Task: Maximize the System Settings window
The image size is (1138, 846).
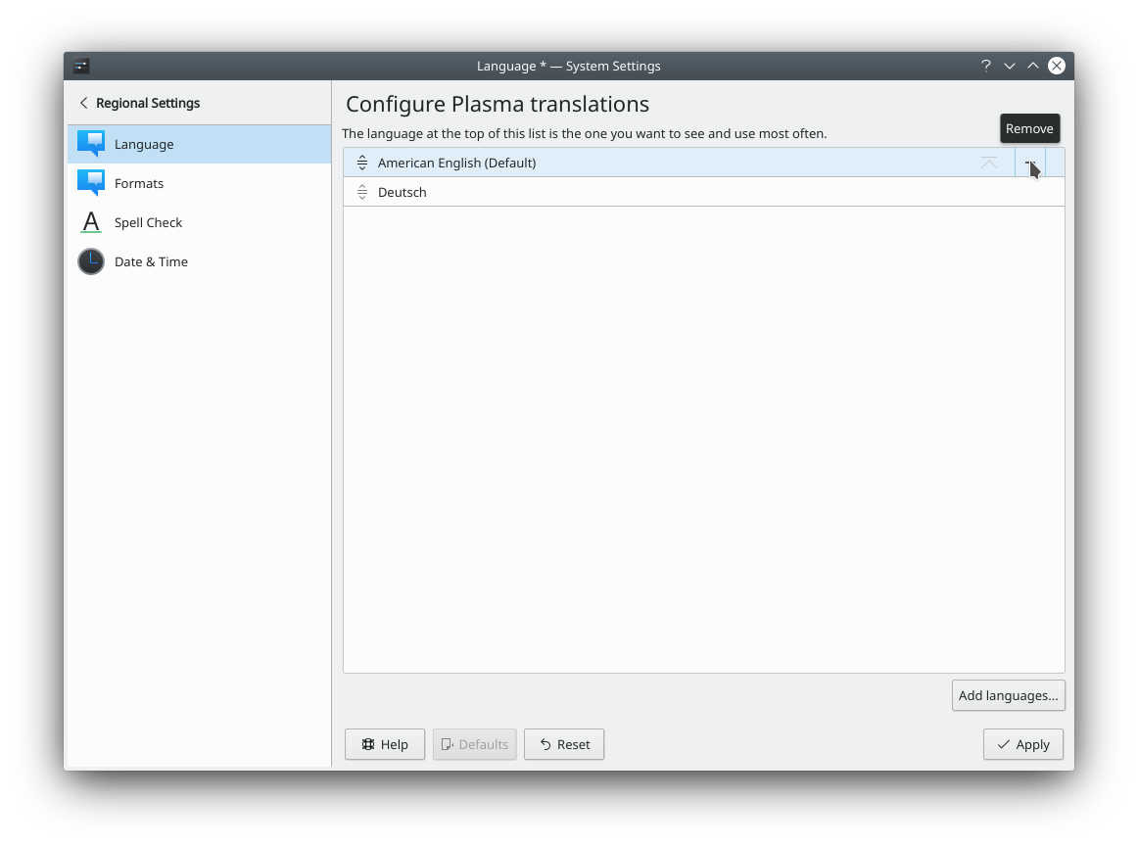Action: point(1033,66)
